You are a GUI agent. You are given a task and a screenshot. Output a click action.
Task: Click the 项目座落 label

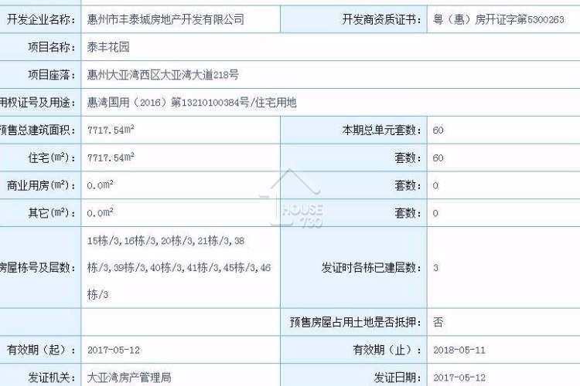[52, 75]
